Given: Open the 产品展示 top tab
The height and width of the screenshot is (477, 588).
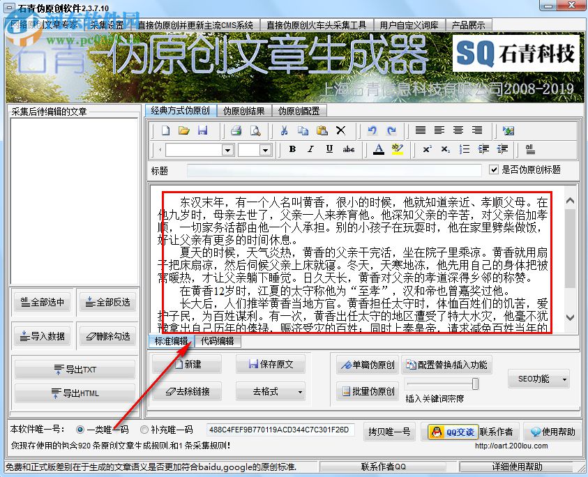Looking at the screenshot, I should point(468,25).
